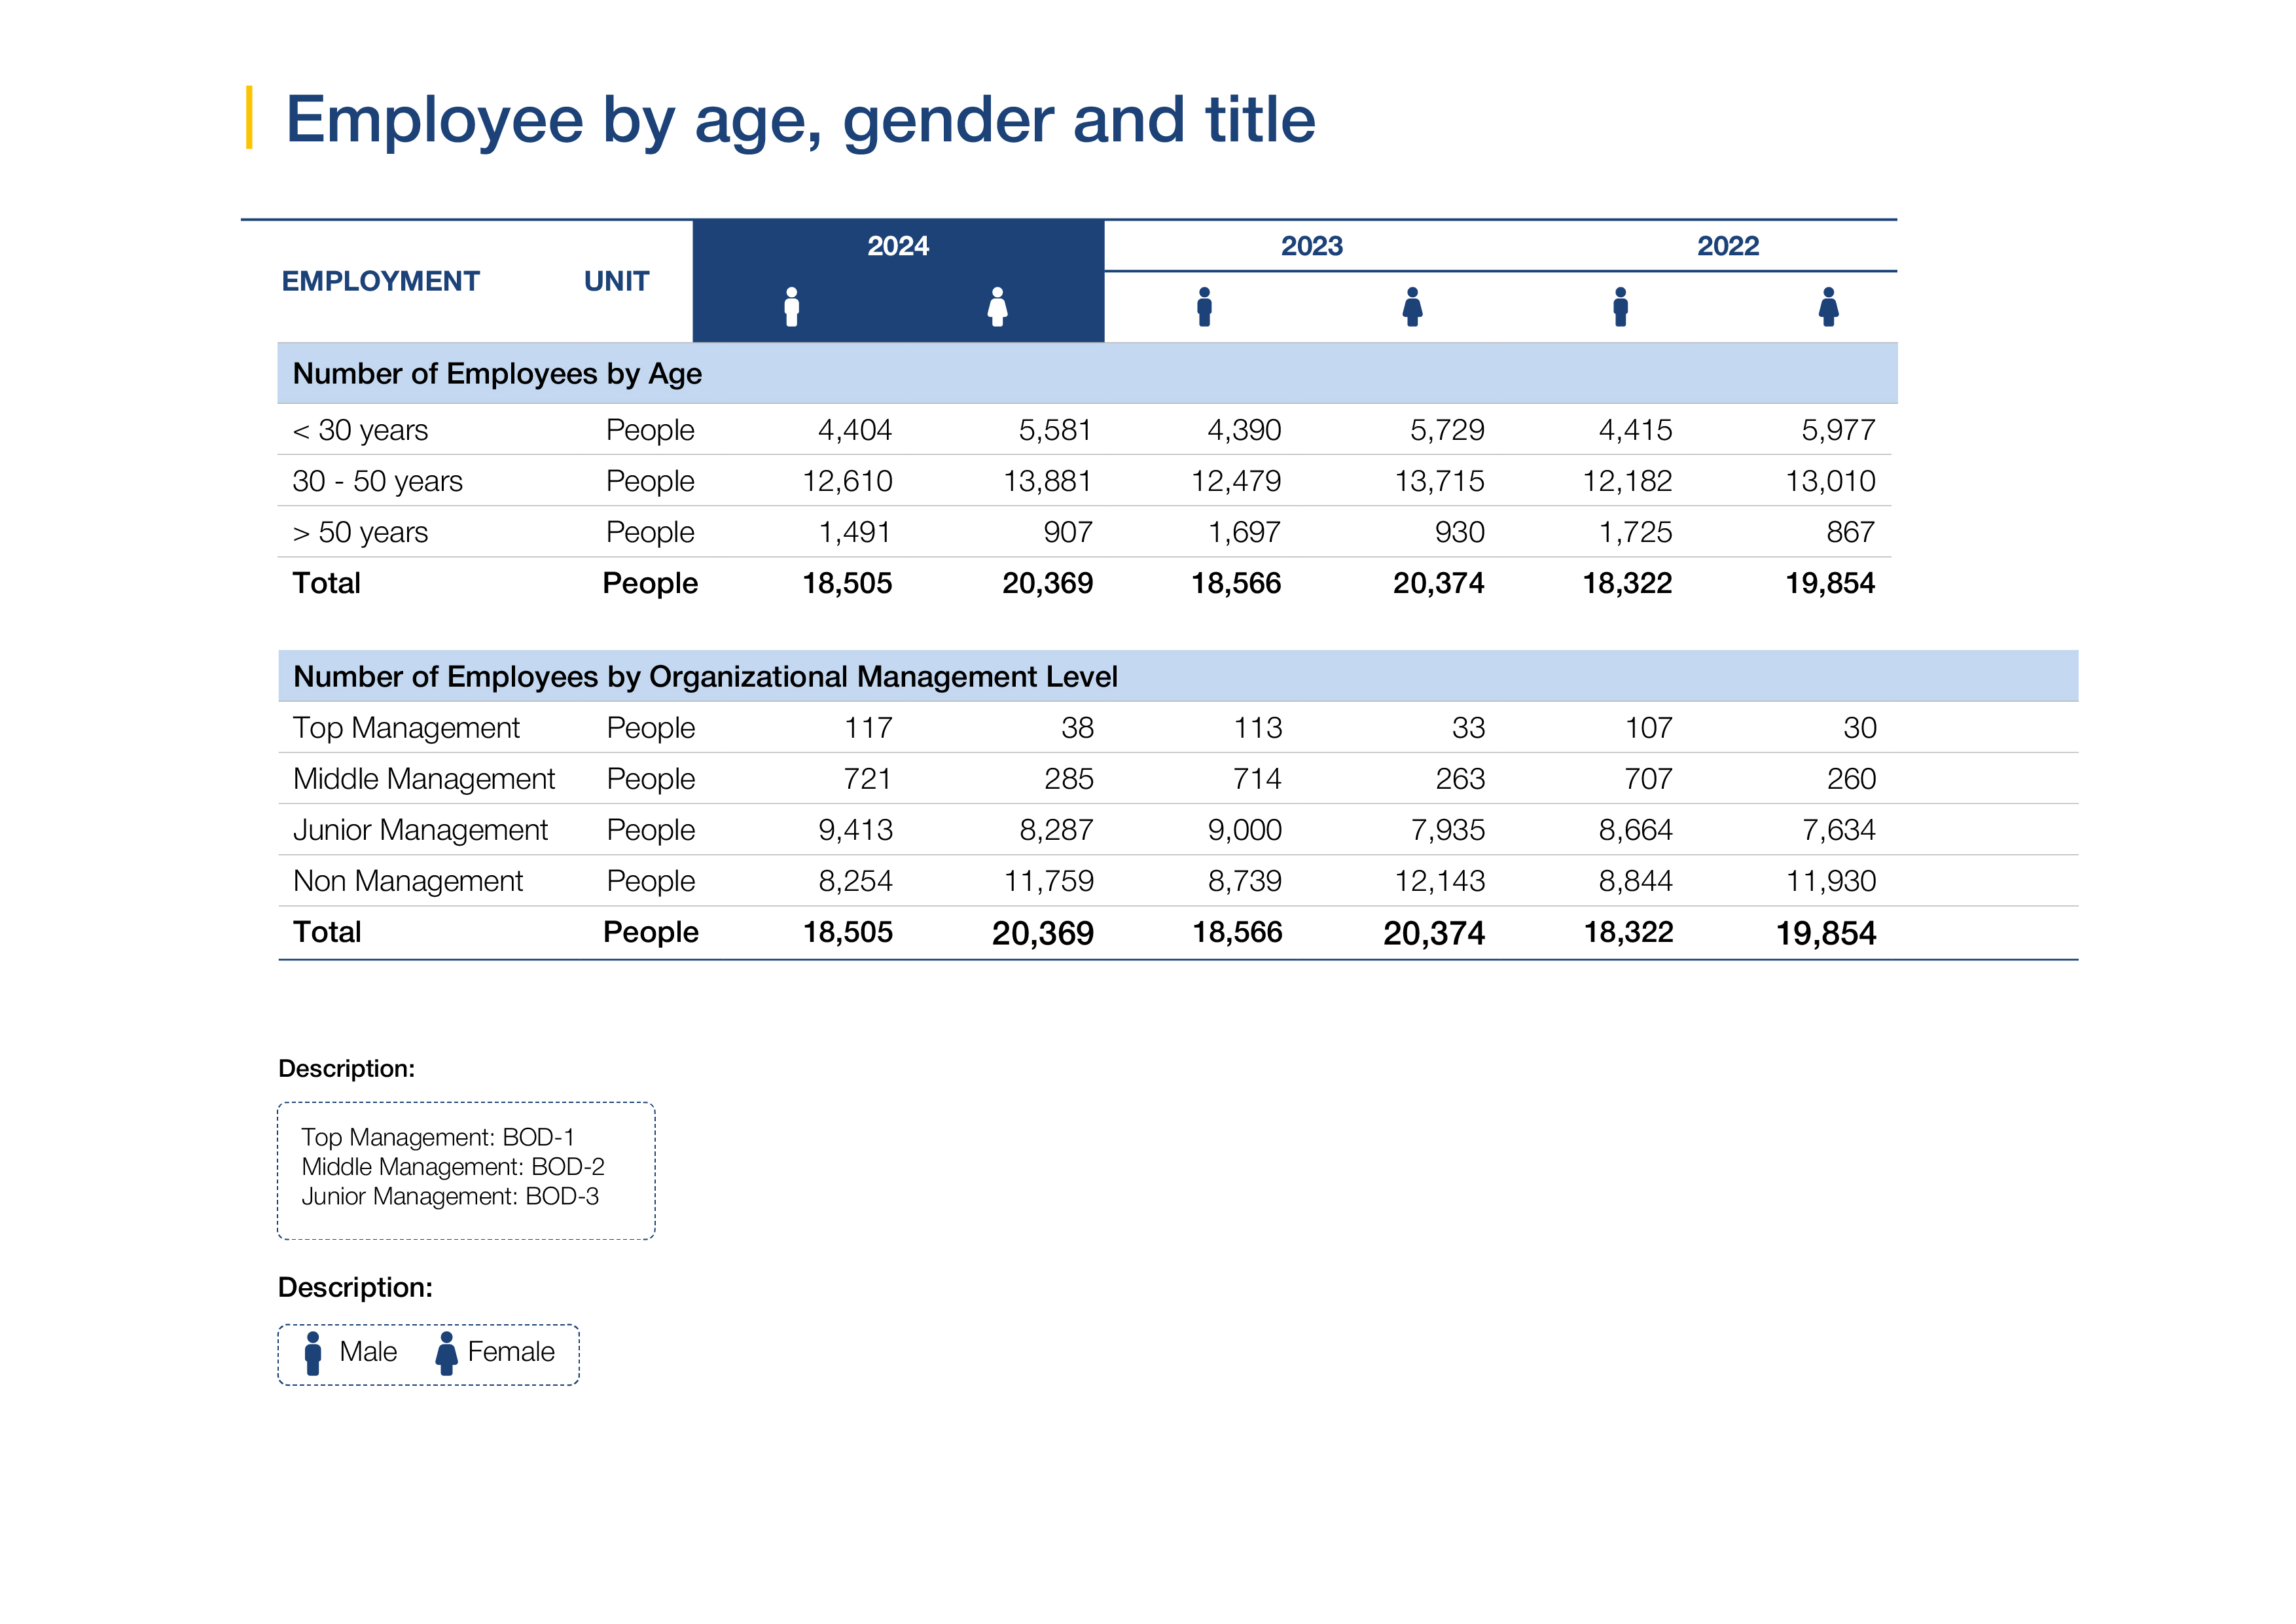This screenshot has width=2296, height=1624.
Task: Click the 2022 male icon in header
Action: click(x=1620, y=307)
